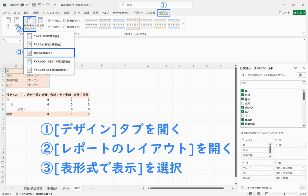Click the add new sheet plus icon
The height and width of the screenshot is (196, 308).
click(x=92, y=188)
